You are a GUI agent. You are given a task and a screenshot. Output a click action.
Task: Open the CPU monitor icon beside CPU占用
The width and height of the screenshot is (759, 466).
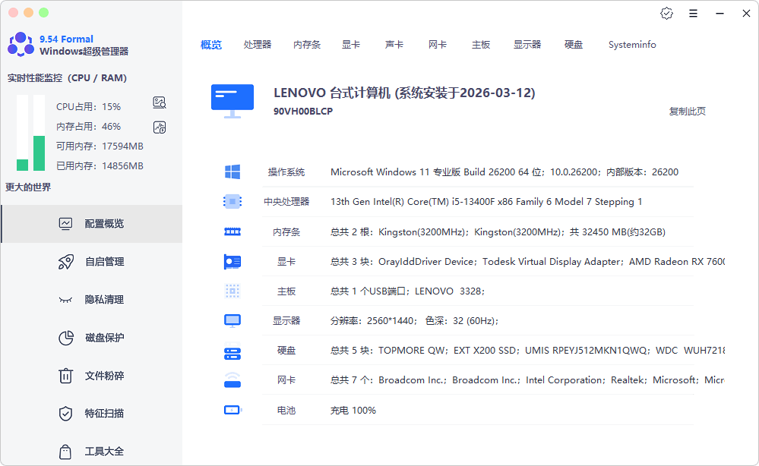160,102
